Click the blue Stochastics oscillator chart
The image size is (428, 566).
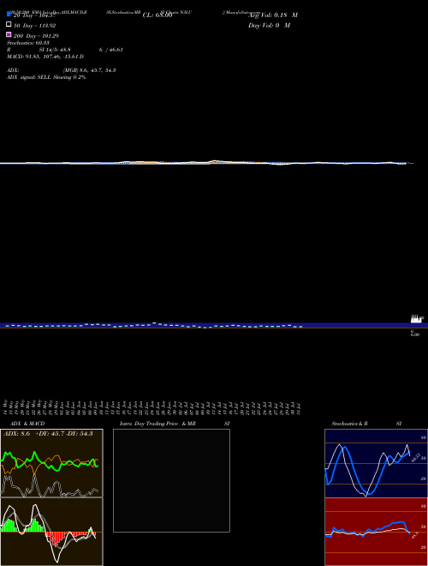pos(376,463)
